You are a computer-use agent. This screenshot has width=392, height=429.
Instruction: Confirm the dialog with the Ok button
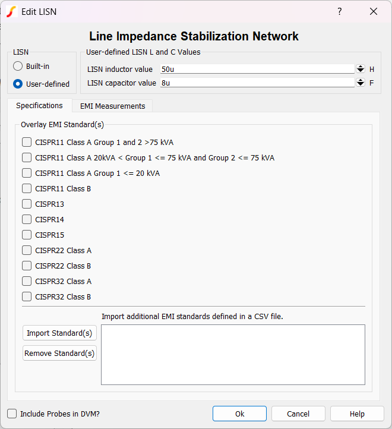point(239,414)
